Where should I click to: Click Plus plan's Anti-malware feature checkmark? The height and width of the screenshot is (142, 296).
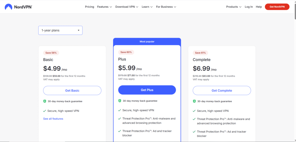[119, 119]
